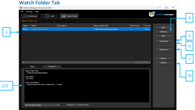The height and width of the screenshot is (110, 195).
Task: Click the Active status cell
Action: coord(25,29)
